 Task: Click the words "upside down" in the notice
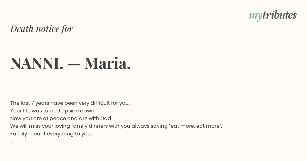pyautogui.click(x=79, y=111)
